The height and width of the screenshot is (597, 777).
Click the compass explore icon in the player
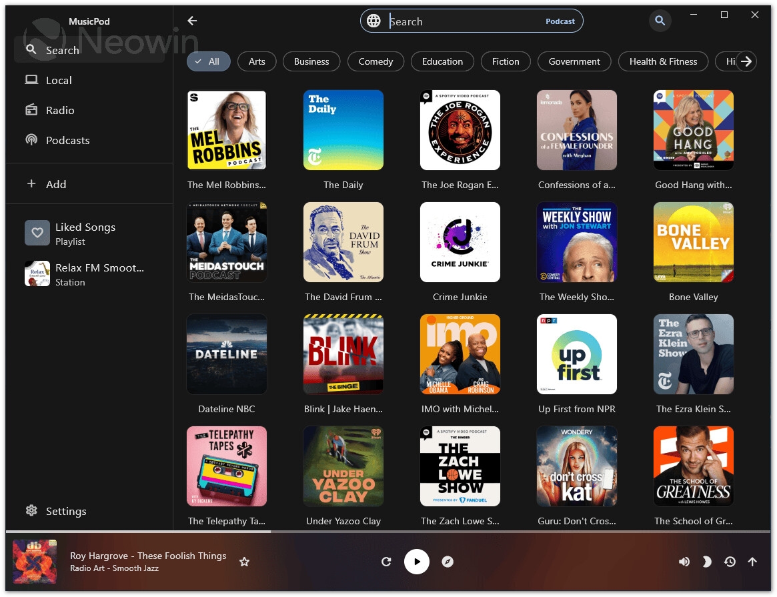[448, 562]
